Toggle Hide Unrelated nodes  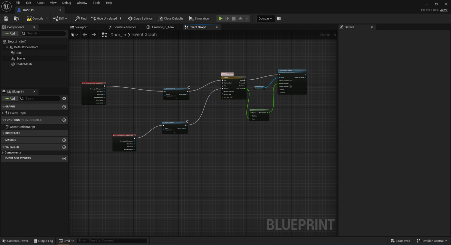click(104, 18)
